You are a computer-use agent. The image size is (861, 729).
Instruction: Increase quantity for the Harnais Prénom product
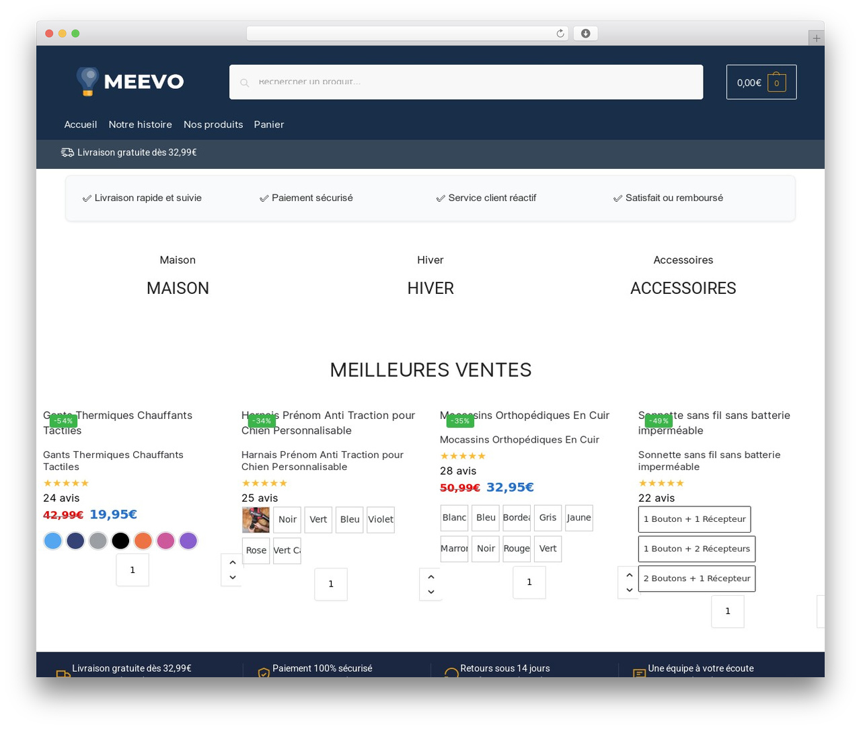[x=431, y=577]
